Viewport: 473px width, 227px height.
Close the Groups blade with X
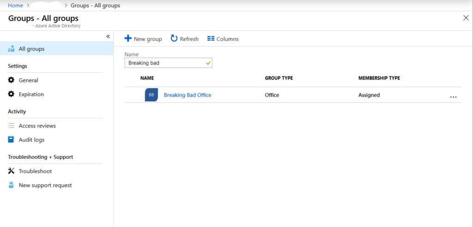click(x=466, y=18)
